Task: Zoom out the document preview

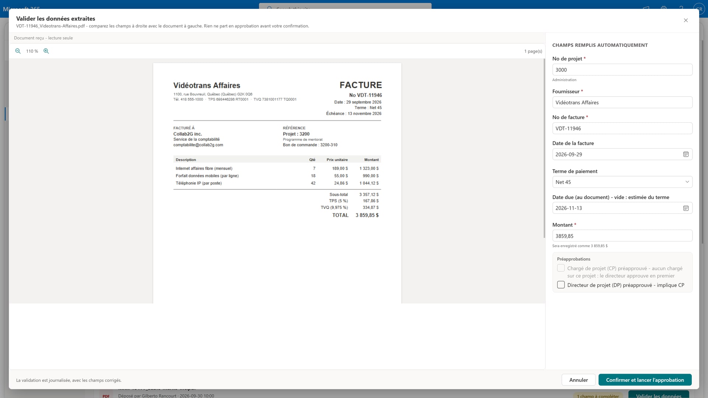Action: coord(18,51)
